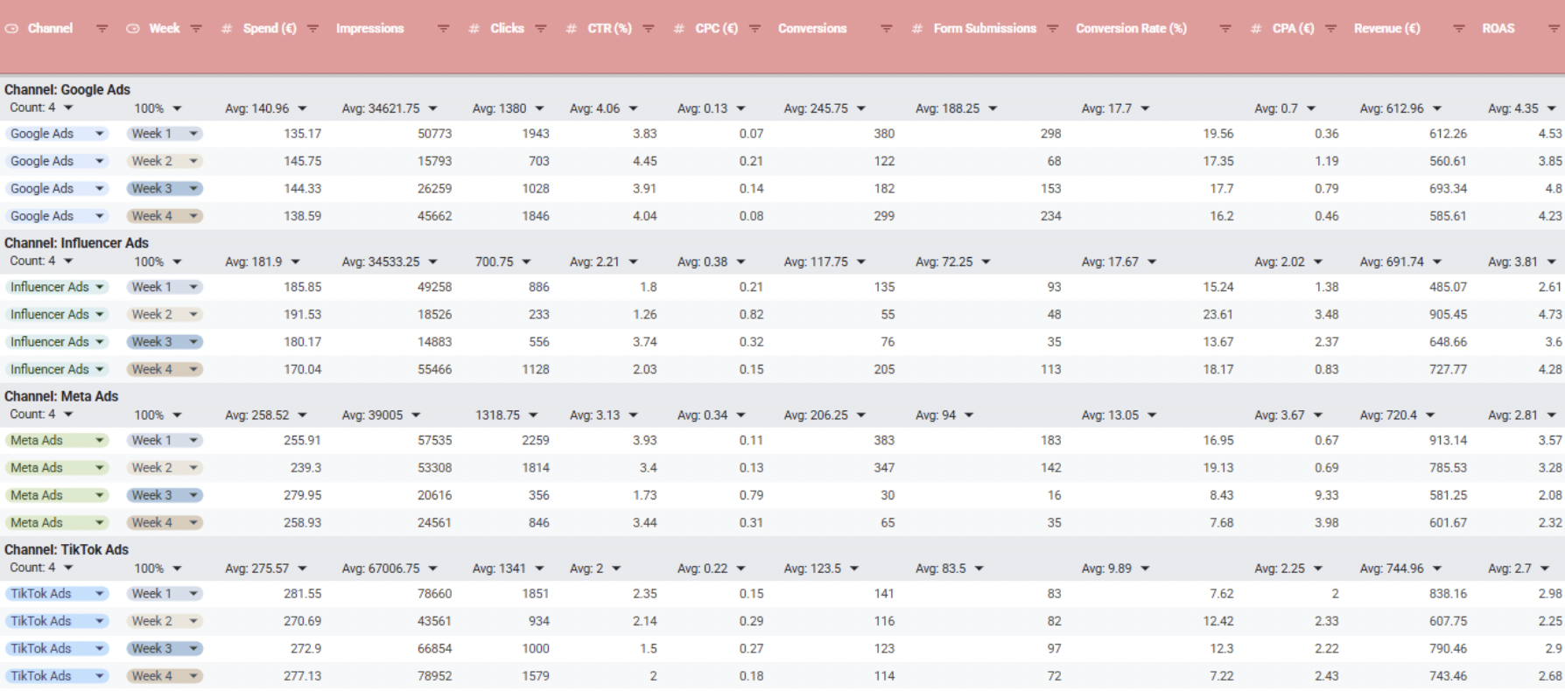Open the filter icon on CTR (%) column

pos(648,29)
